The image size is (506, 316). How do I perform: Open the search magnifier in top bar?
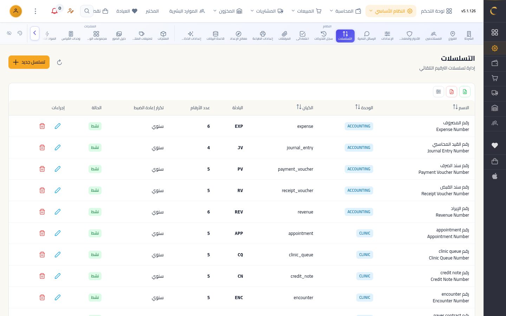point(87,11)
